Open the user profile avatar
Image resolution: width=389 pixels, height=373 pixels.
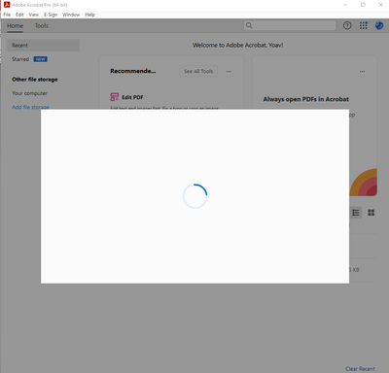(379, 25)
